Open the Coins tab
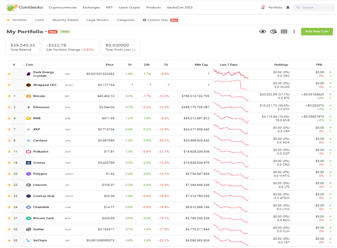Viewport: 337px width, 248px height. pyautogui.click(x=40, y=20)
